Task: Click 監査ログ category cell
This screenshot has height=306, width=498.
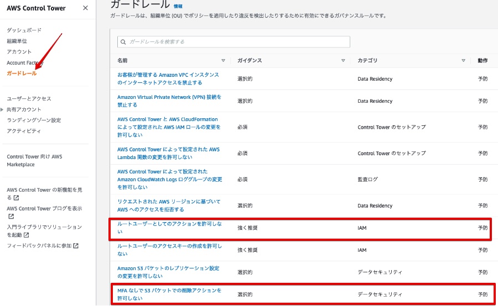Action: (367, 180)
